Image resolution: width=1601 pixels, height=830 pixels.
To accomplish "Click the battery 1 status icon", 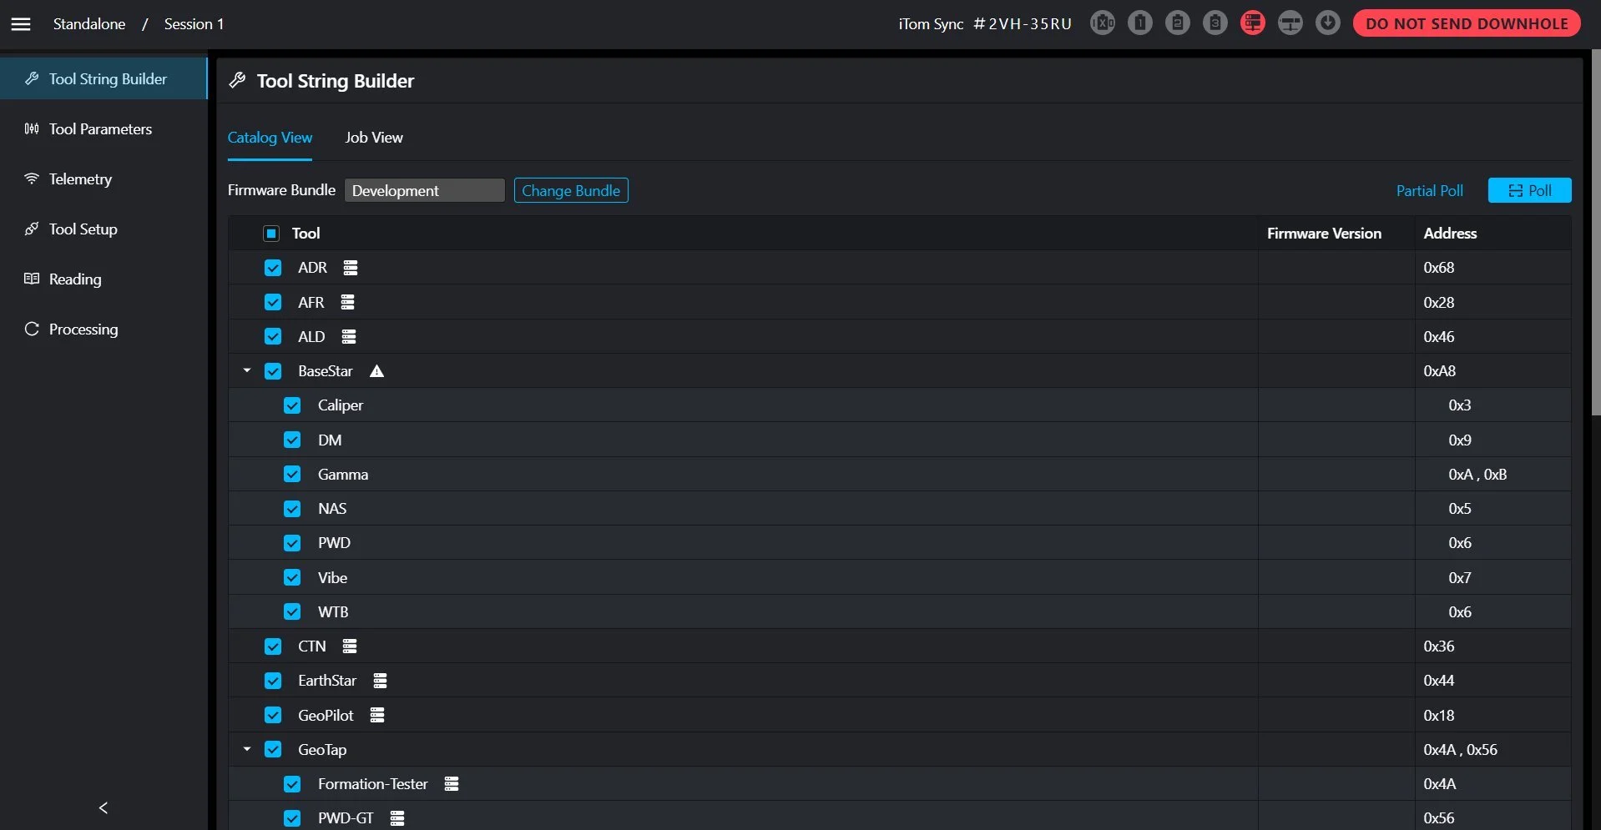I will click(1140, 23).
